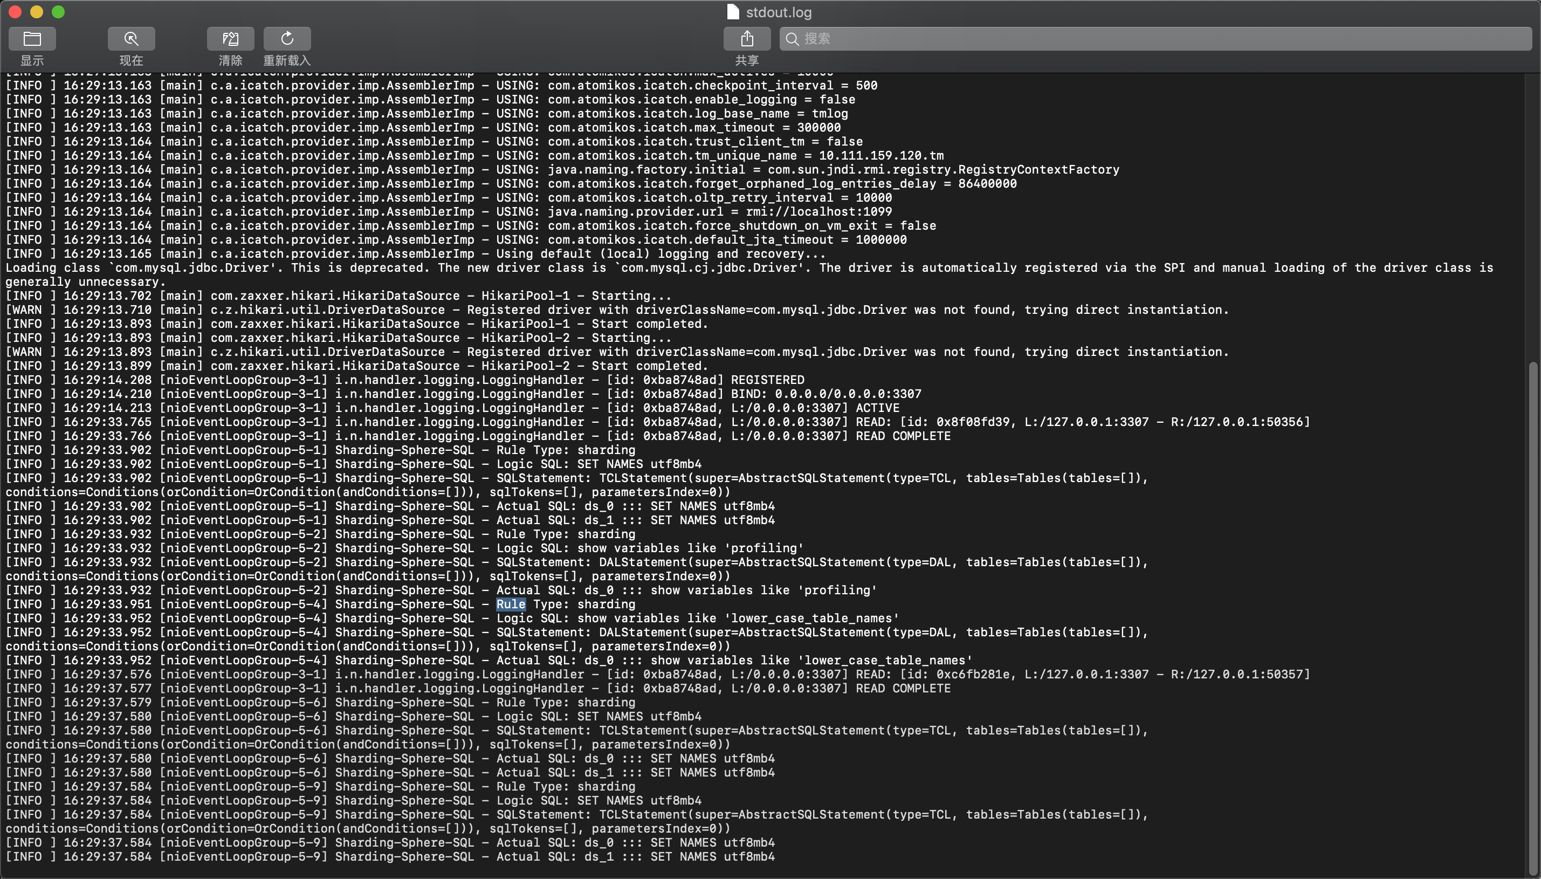Click the stdout.log document icon in the title bar
The image size is (1541, 879).
732,11
